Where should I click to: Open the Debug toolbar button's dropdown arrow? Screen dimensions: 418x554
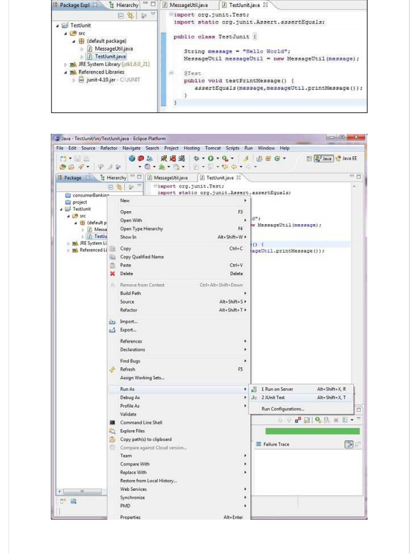tap(203, 159)
